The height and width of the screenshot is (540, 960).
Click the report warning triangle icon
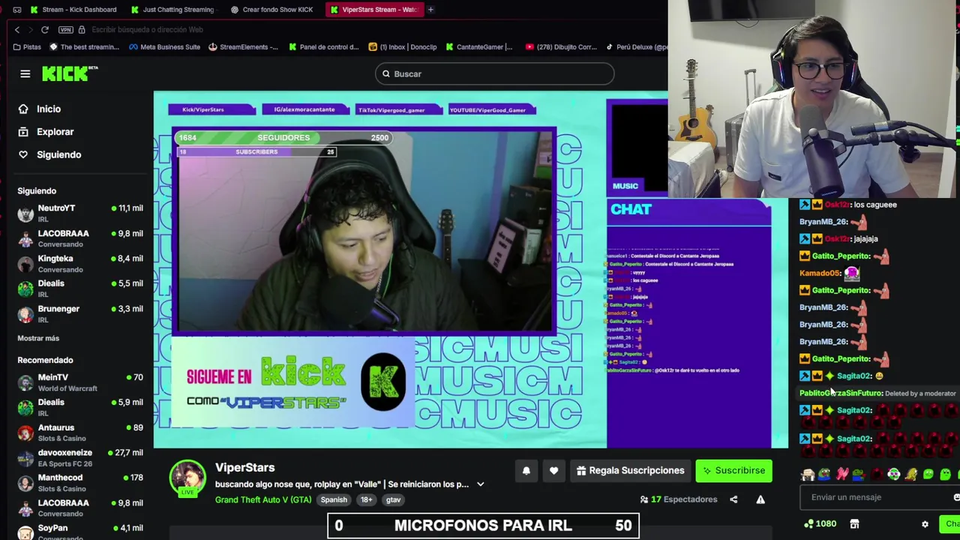point(760,499)
